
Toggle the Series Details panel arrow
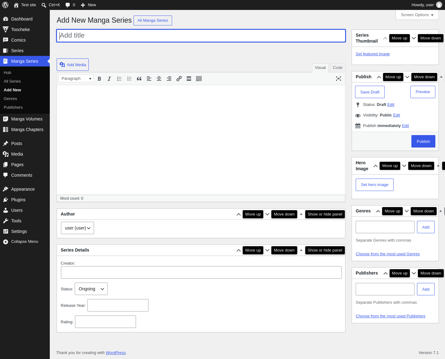tap(301, 250)
